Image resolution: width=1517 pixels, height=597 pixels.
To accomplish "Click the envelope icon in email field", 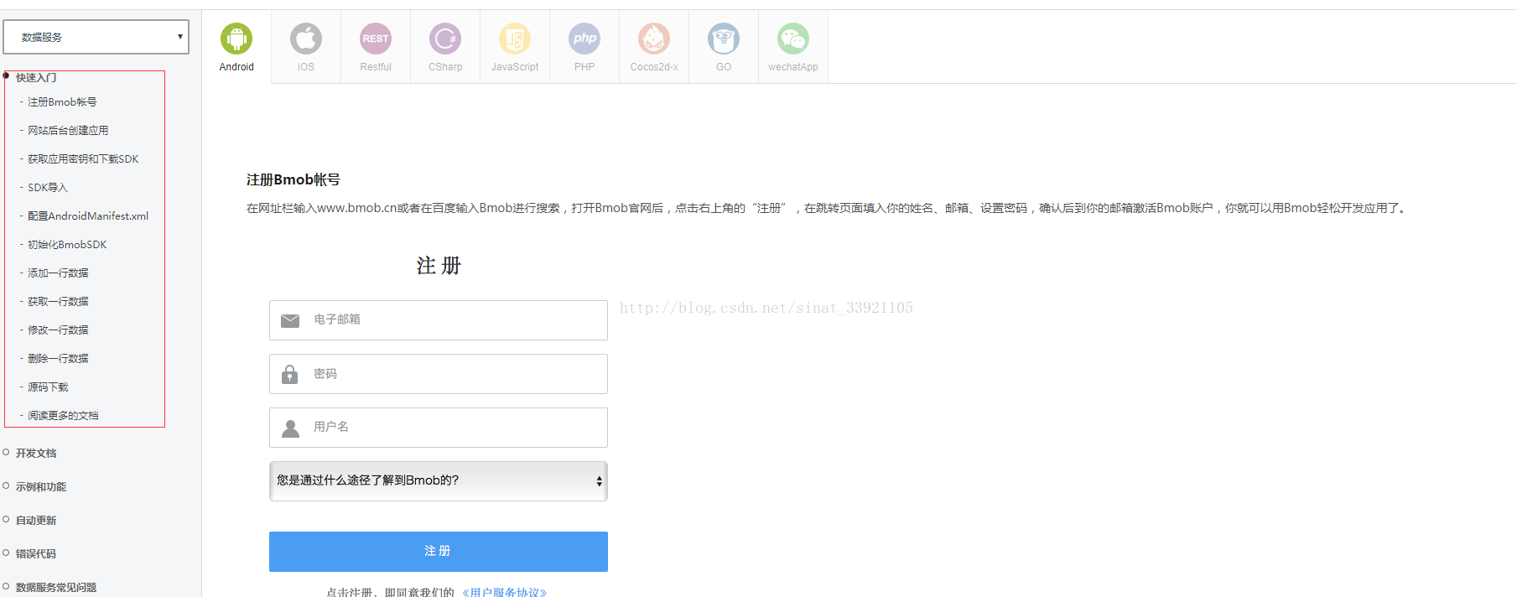I will pyautogui.click(x=290, y=320).
